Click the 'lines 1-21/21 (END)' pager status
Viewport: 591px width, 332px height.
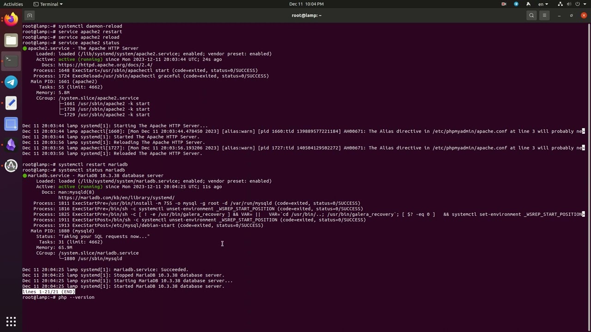point(48,292)
